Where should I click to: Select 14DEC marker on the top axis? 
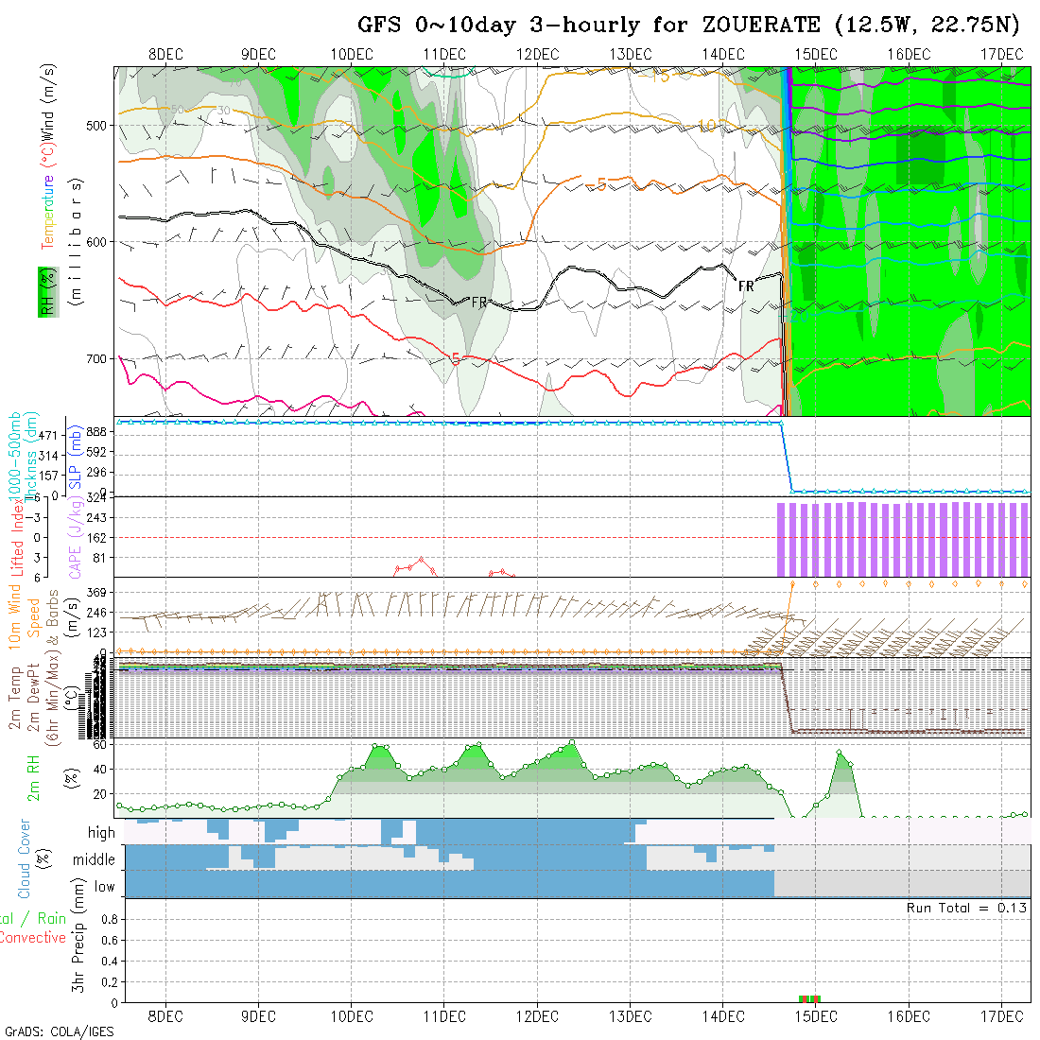[723, 54]
